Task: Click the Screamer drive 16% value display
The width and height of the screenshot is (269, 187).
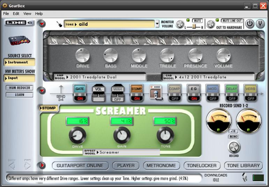Action: [77, 121]
